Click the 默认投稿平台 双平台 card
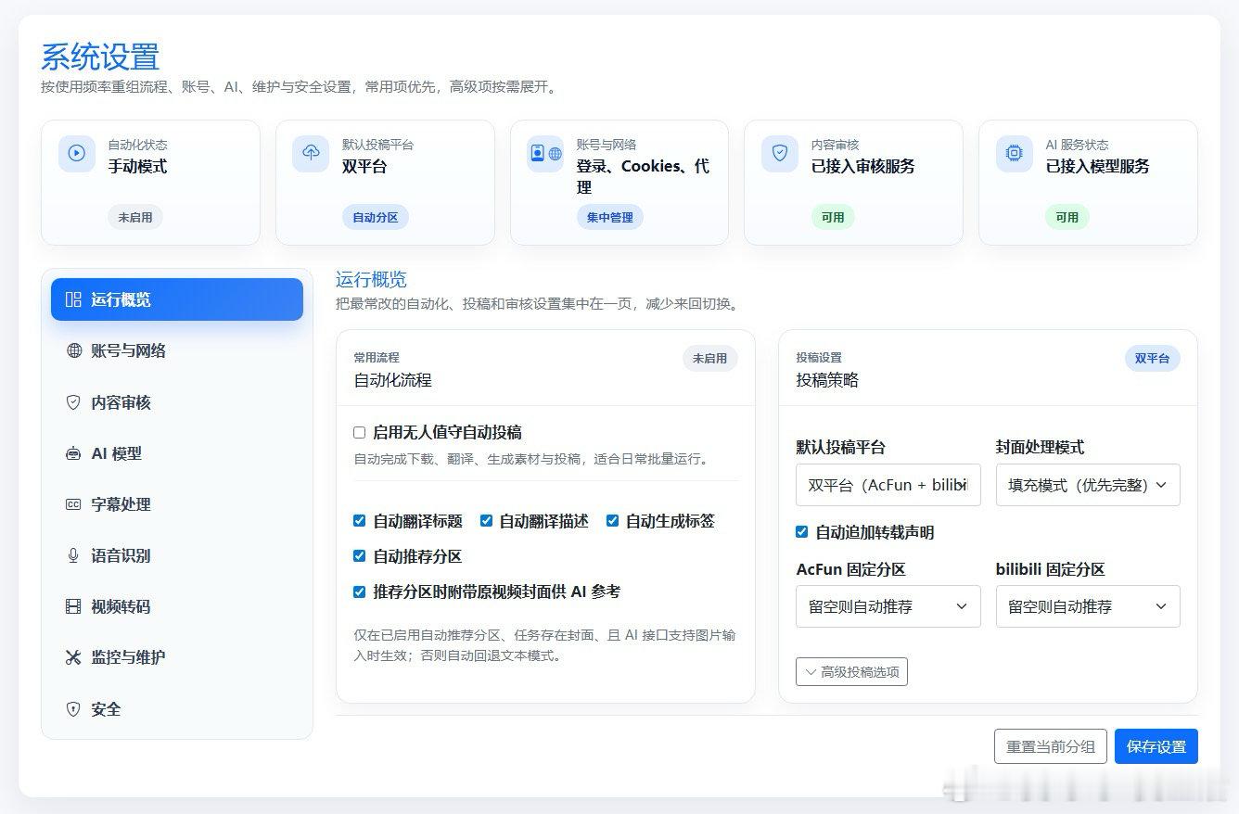 coord(385,183)
